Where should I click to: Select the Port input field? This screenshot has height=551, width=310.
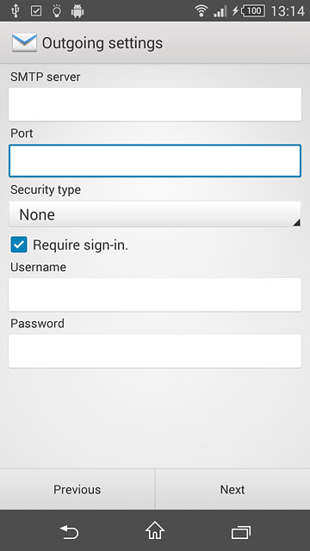(x=155, y=161)
